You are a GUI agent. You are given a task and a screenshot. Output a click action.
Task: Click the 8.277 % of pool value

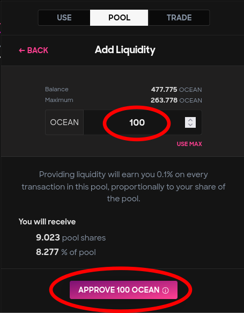[x=66, y=252]
